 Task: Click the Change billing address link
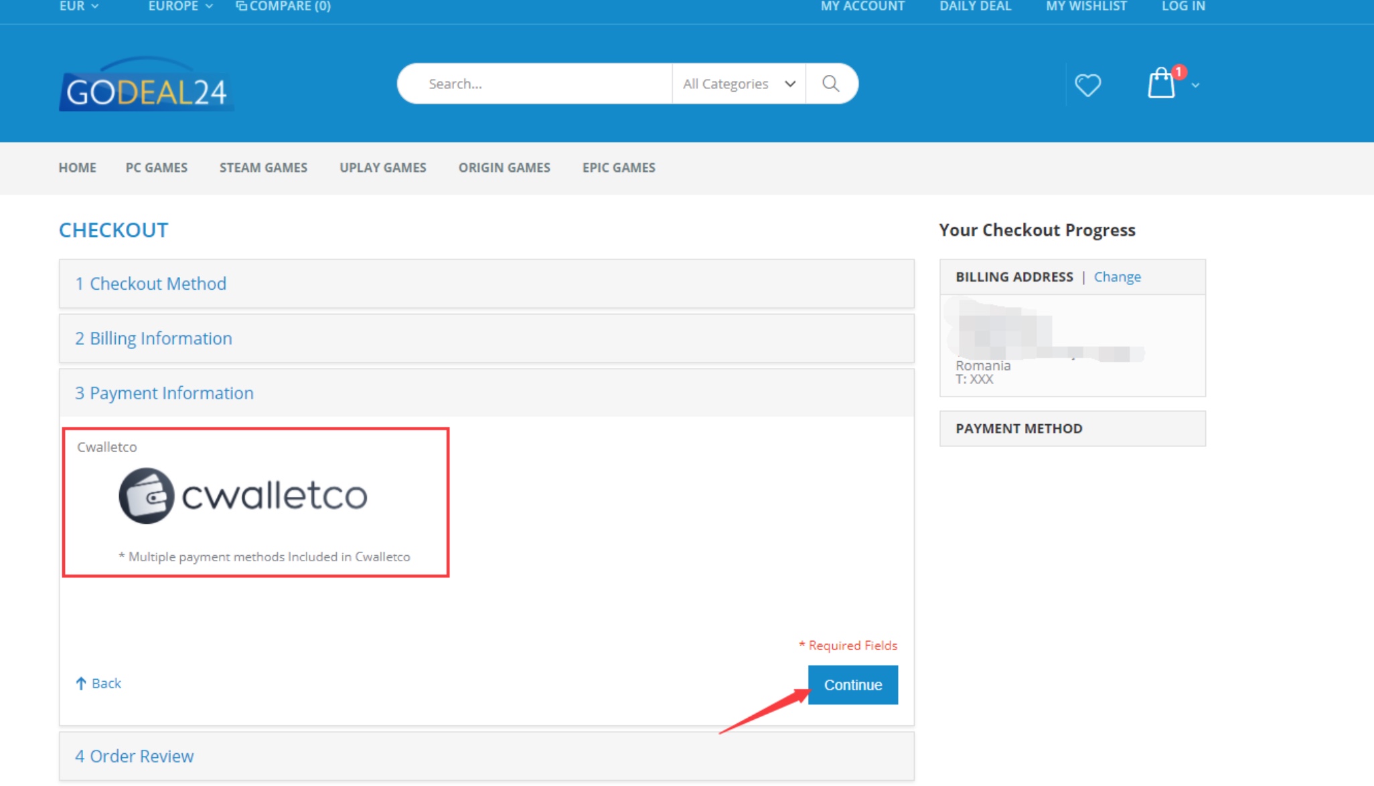pos(1117,277)
